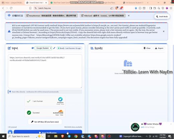Viewport: 174px width, 139px height.
Task: Toggle Dark Mode
Action: [162, 16]
